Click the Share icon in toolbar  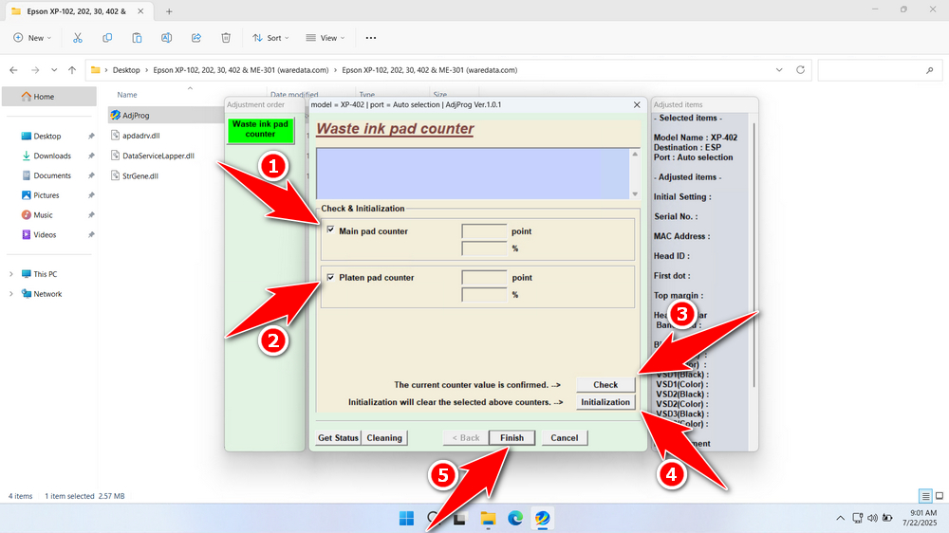[x=196, y=38]
